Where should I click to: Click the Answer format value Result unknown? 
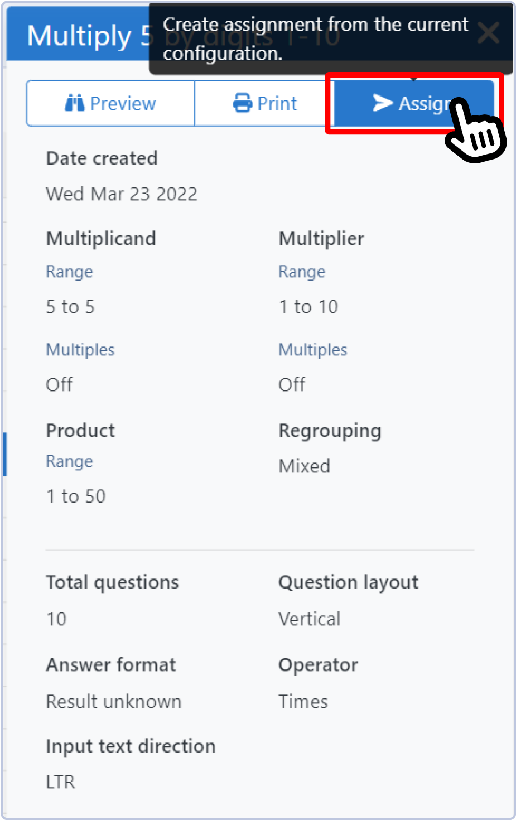(x=114, y=701)
